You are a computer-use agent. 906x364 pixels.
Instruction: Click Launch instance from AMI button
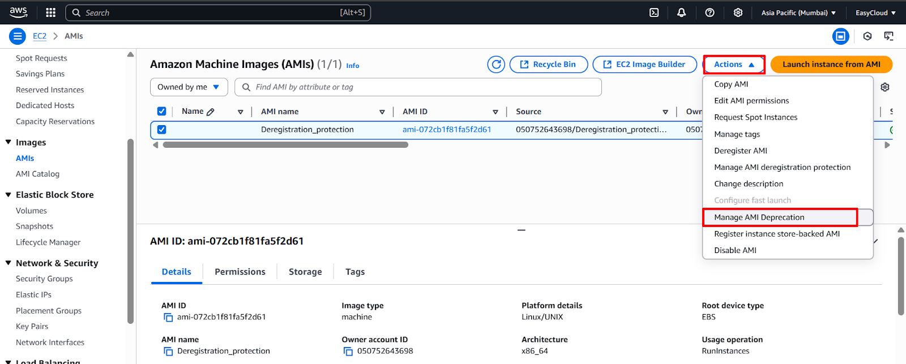(x=831, y=65)
